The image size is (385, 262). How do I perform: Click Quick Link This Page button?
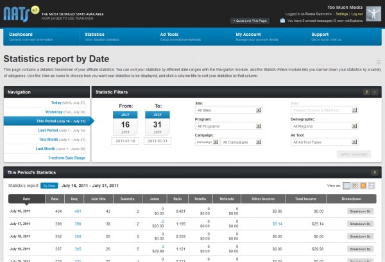[250, 20]
